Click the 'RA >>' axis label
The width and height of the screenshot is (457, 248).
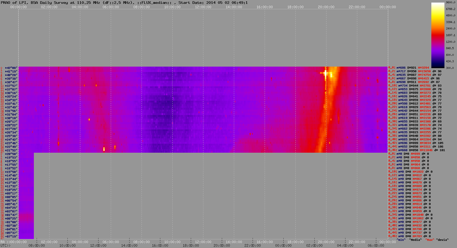[5, 242]
